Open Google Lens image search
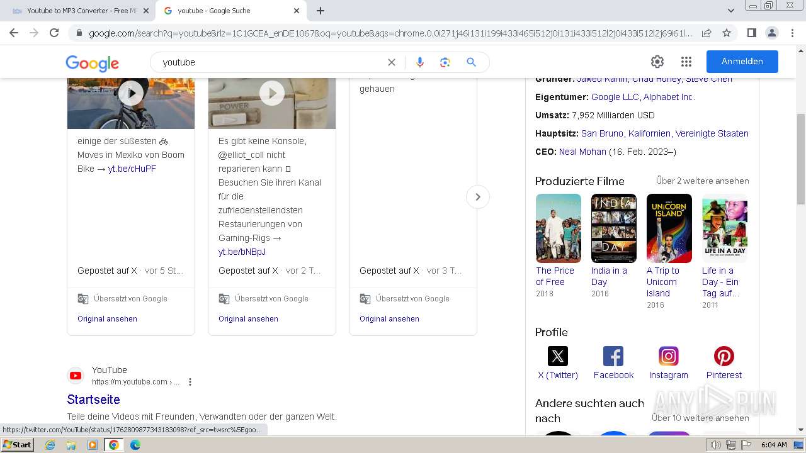This screenshot has width=806, height=453. (445, 62)
